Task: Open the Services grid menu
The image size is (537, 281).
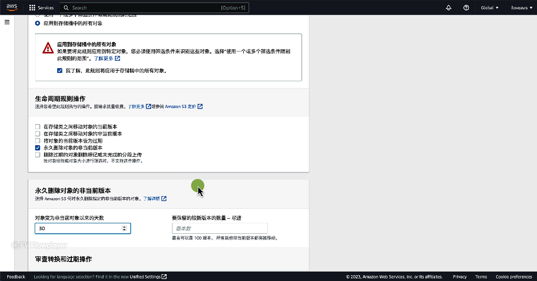Action: tap(41, 7)
